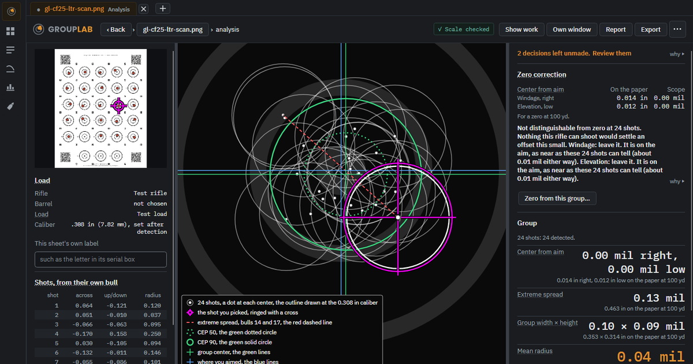693x364 pixels.
Task: Click the Group width × height value
Action: 636,326
